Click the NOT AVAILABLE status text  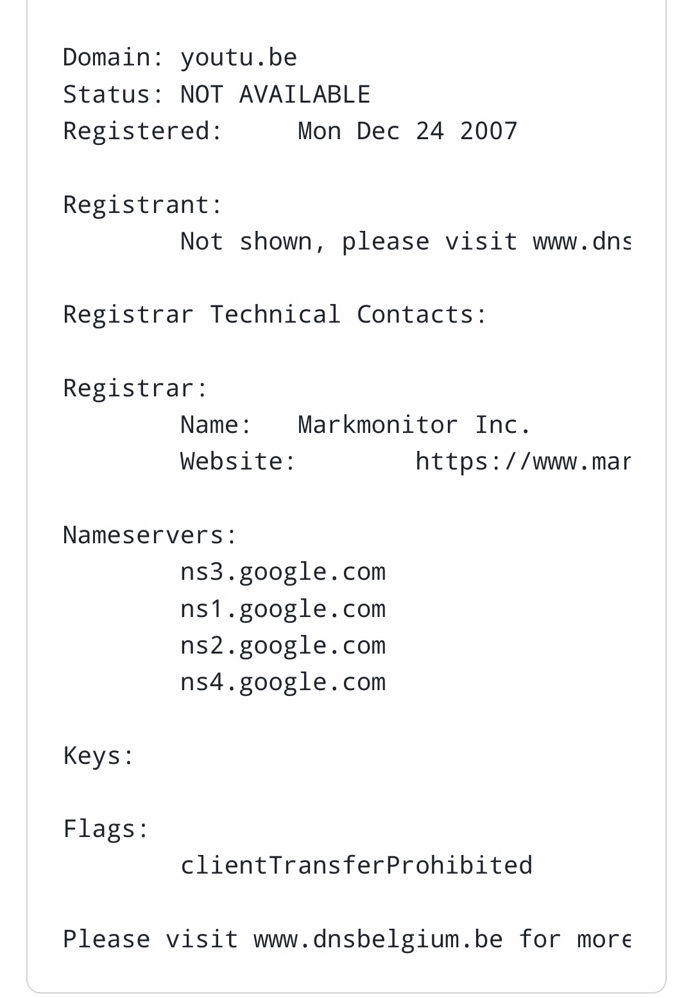[275, 95]
